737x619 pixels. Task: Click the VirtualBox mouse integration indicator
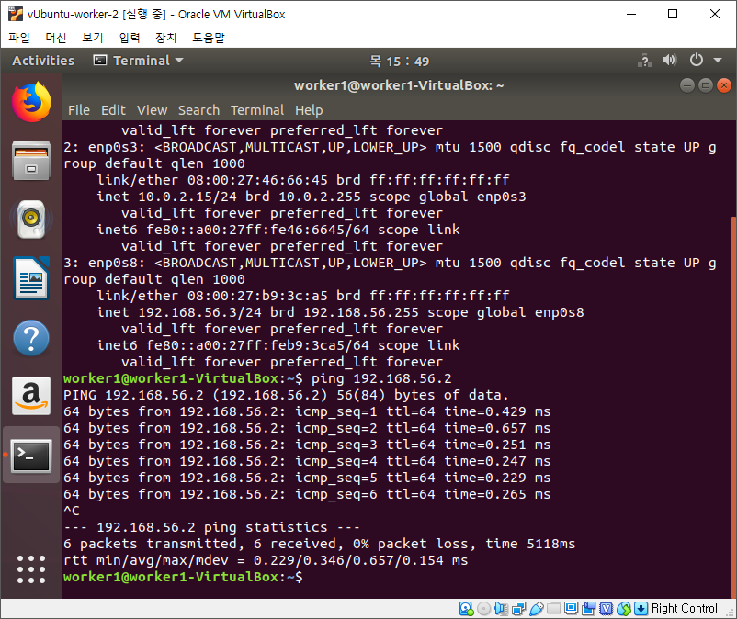tap(624, 609)
